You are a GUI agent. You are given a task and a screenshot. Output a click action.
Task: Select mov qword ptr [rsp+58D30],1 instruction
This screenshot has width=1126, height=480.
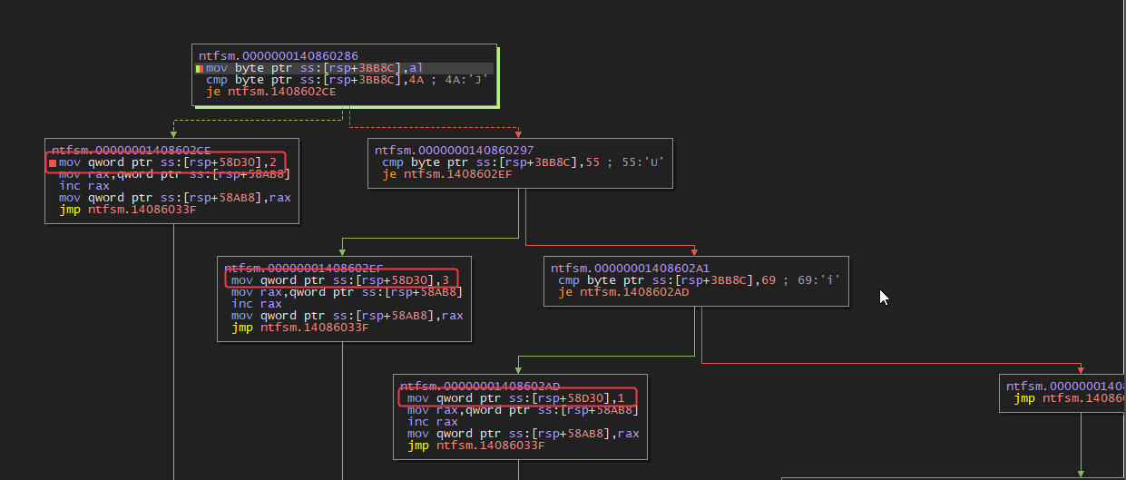pyautogui.click(x=515, y=398)
